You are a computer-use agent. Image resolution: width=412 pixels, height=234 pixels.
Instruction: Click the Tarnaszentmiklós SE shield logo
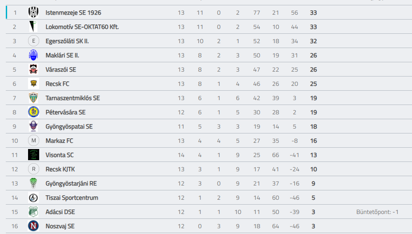click(x=33, y=98)
